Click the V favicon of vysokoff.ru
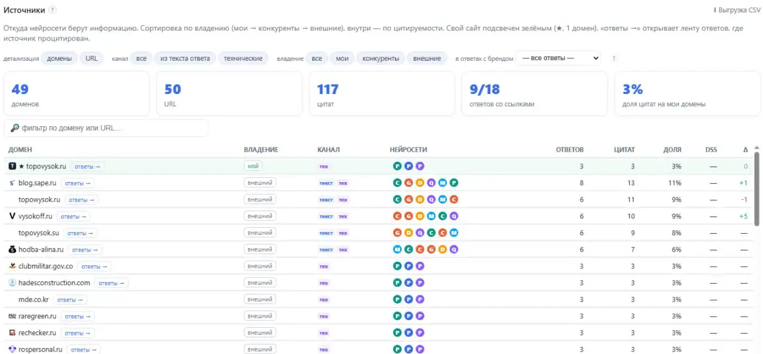 pyautogui.click(x=13, y=216)
